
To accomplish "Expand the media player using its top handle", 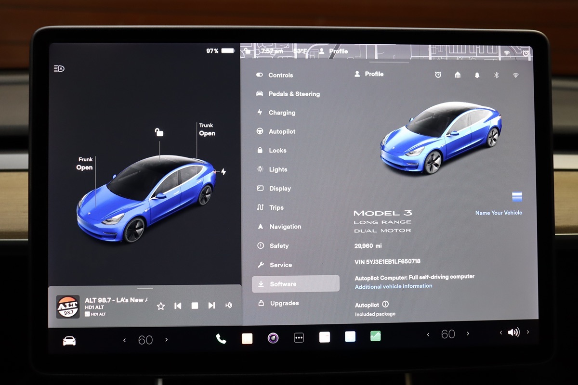I will click(144, 288).
